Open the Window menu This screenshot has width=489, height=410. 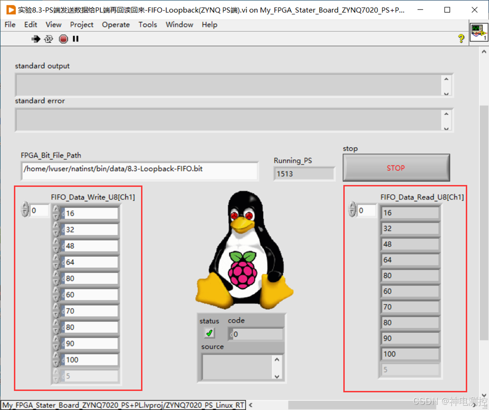pyautogui.click(x=179, y=25)
